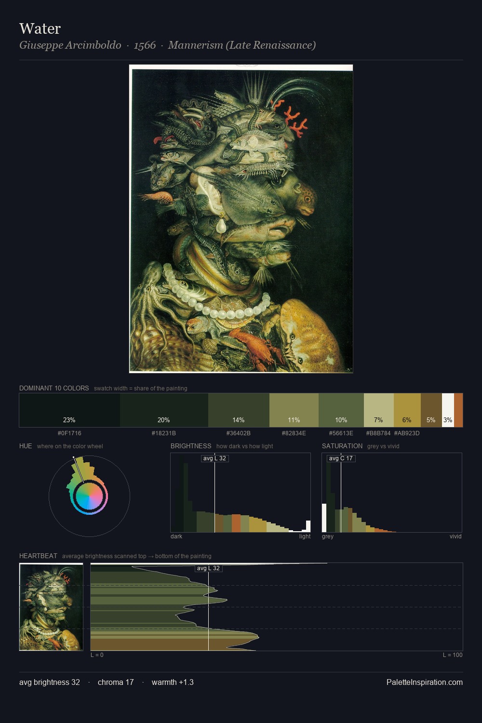482x723 pixels.
Task: Click the 'grey' saturation axis label
Action: click(x=328, y=536)
